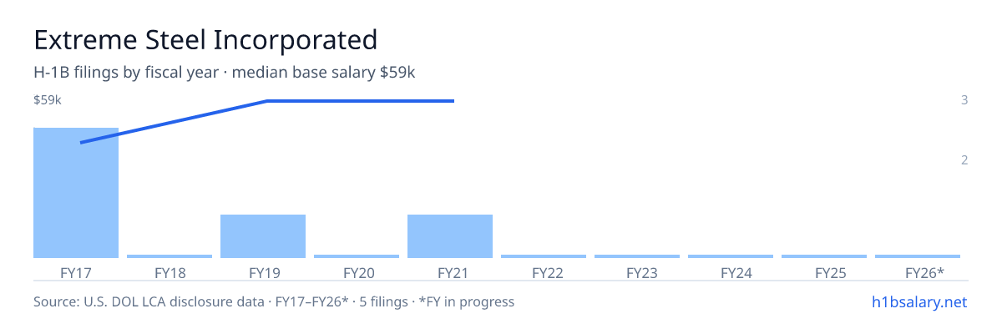Viewport: 1002px width, 334px height.
Task: Click the FY18 stub bar
Action: point(170,256)
